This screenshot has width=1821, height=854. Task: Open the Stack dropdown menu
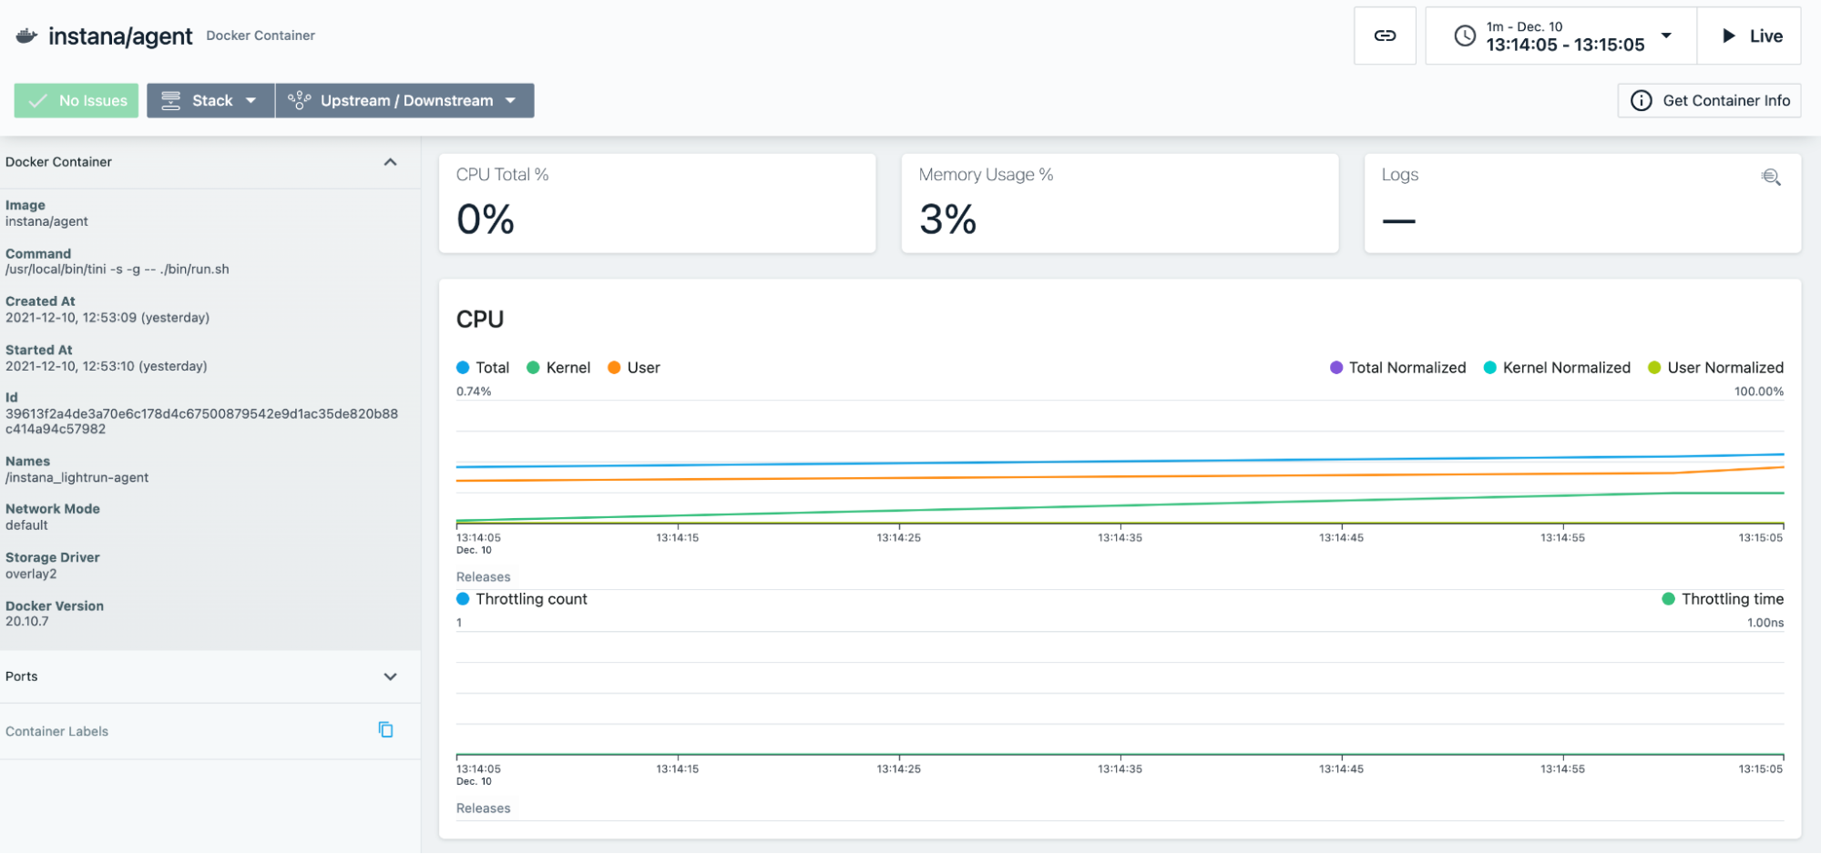(x=251, y=101)
